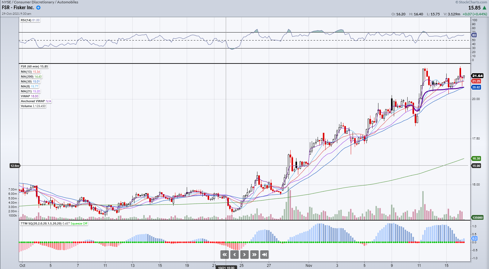The image size is (489, 269).
Task: Click the MA(21) 15.20 legend entry
Action: click(30, 91)
